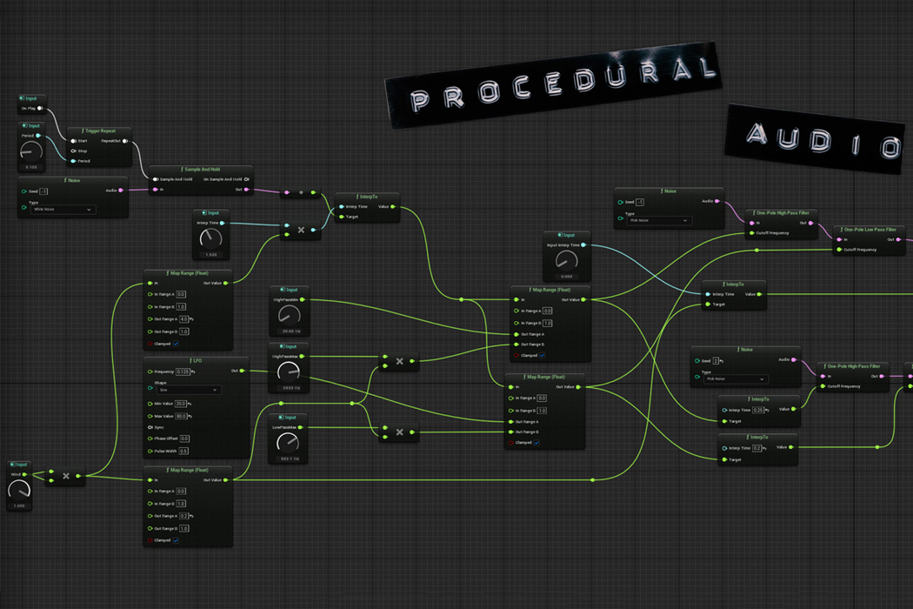Click the HighPassMin knob showing 20.00 Hz
Viewport: 913px width, 609px height.
tap(290, 315)
